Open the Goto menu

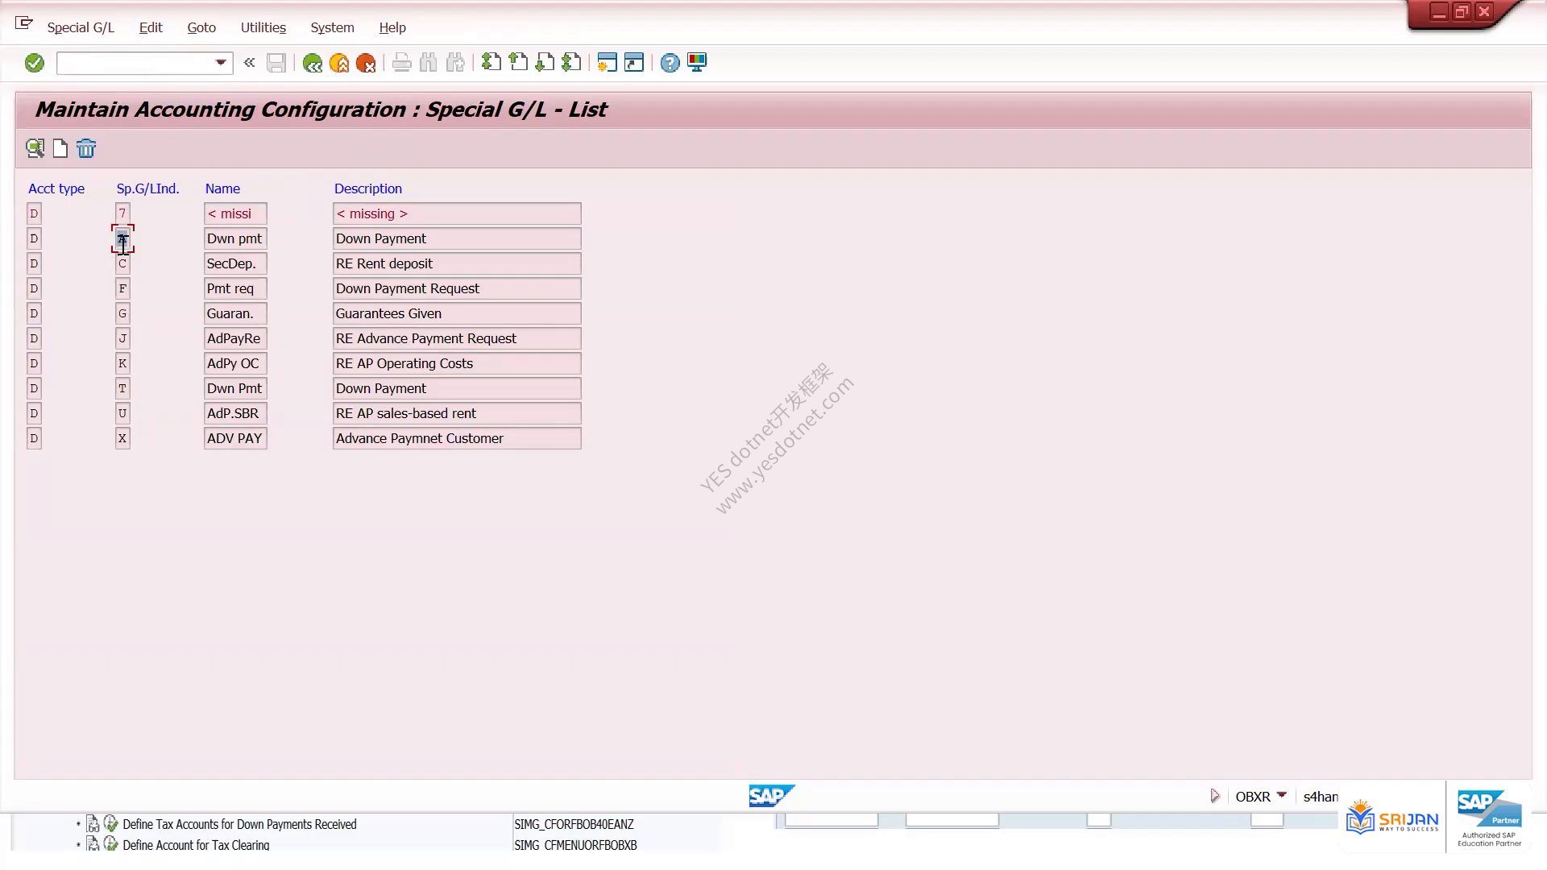point(201,27)
